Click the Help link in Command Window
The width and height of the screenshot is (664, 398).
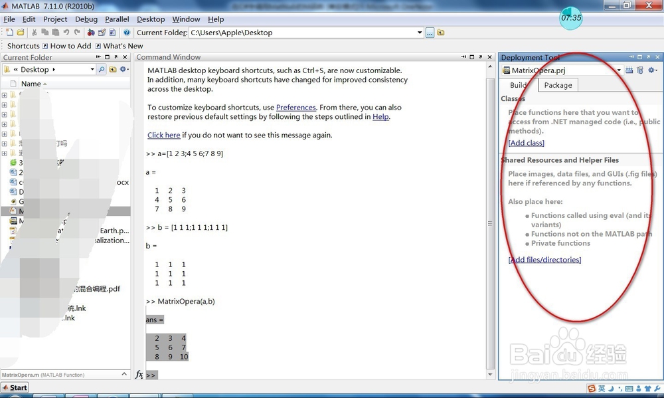click(x=380, y=116)
